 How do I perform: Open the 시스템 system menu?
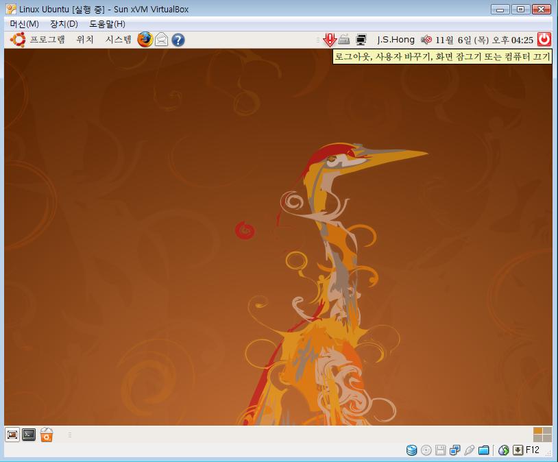coord(118,40)
